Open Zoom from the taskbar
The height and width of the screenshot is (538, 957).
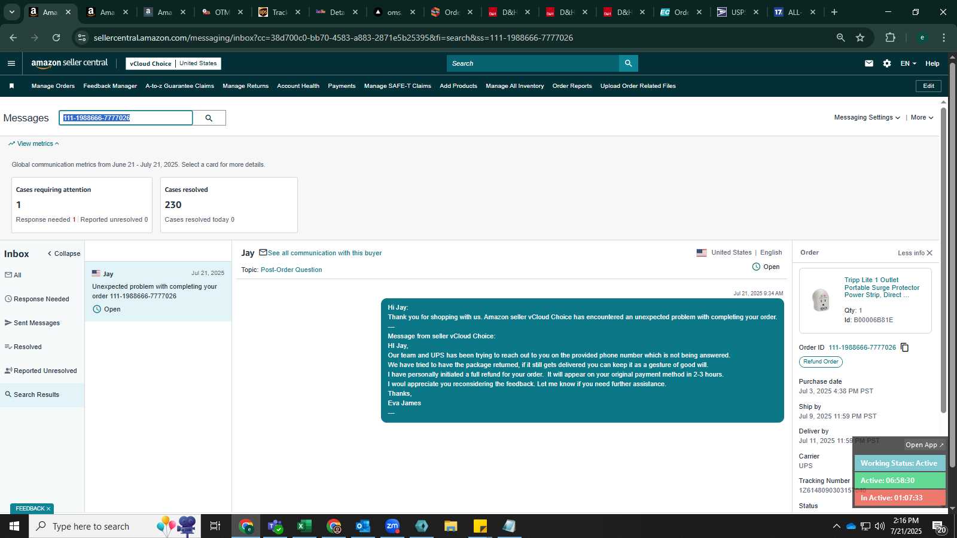tap(392, 526)
